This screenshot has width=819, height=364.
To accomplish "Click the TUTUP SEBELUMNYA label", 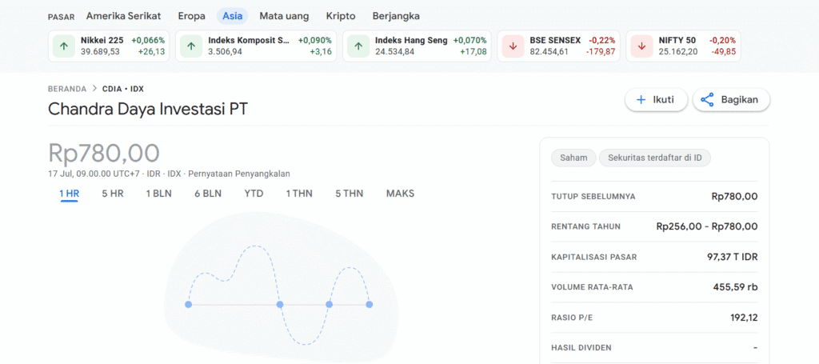I will pos(593,197).
